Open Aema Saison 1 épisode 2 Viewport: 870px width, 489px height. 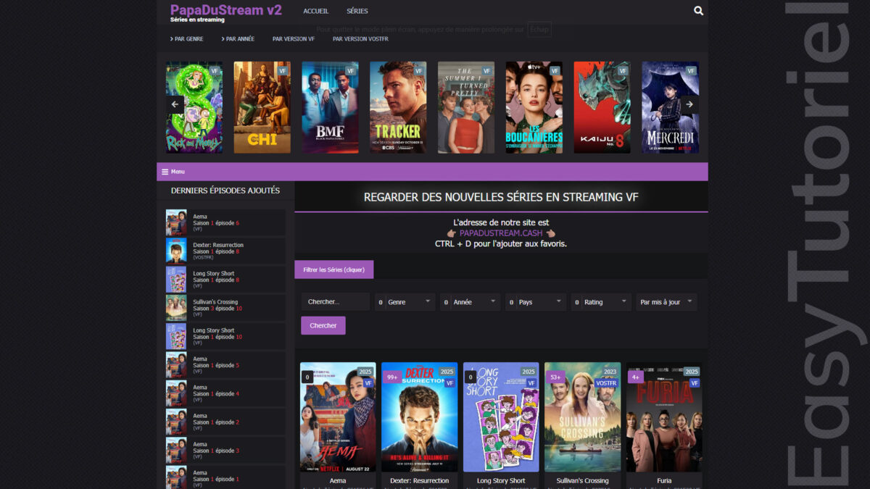coord(225,422)
